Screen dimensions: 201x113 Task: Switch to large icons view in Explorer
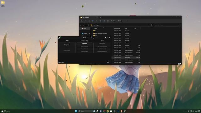[181, 64]
